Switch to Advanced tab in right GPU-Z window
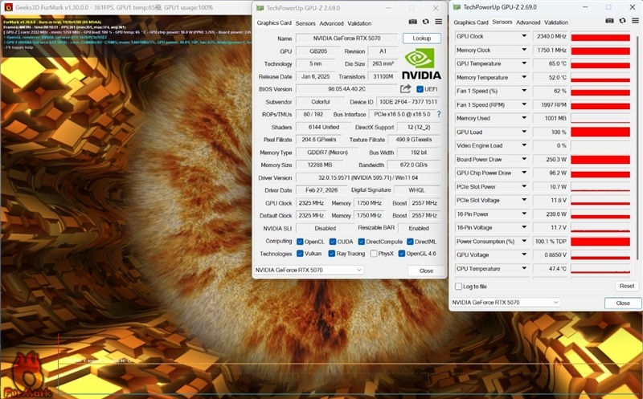This screenshot has height=399, width=643. coord(528,22)
